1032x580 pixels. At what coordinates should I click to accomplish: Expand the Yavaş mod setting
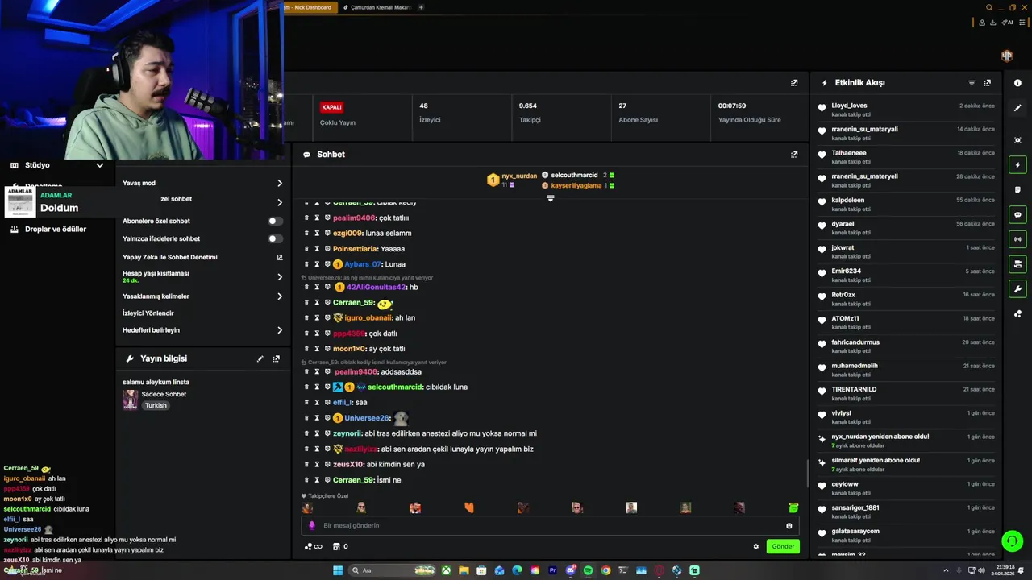[x=280, y=184]
